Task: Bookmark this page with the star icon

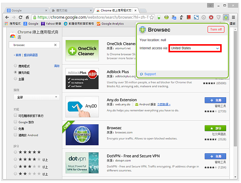Action: click(x=151, y=17)
